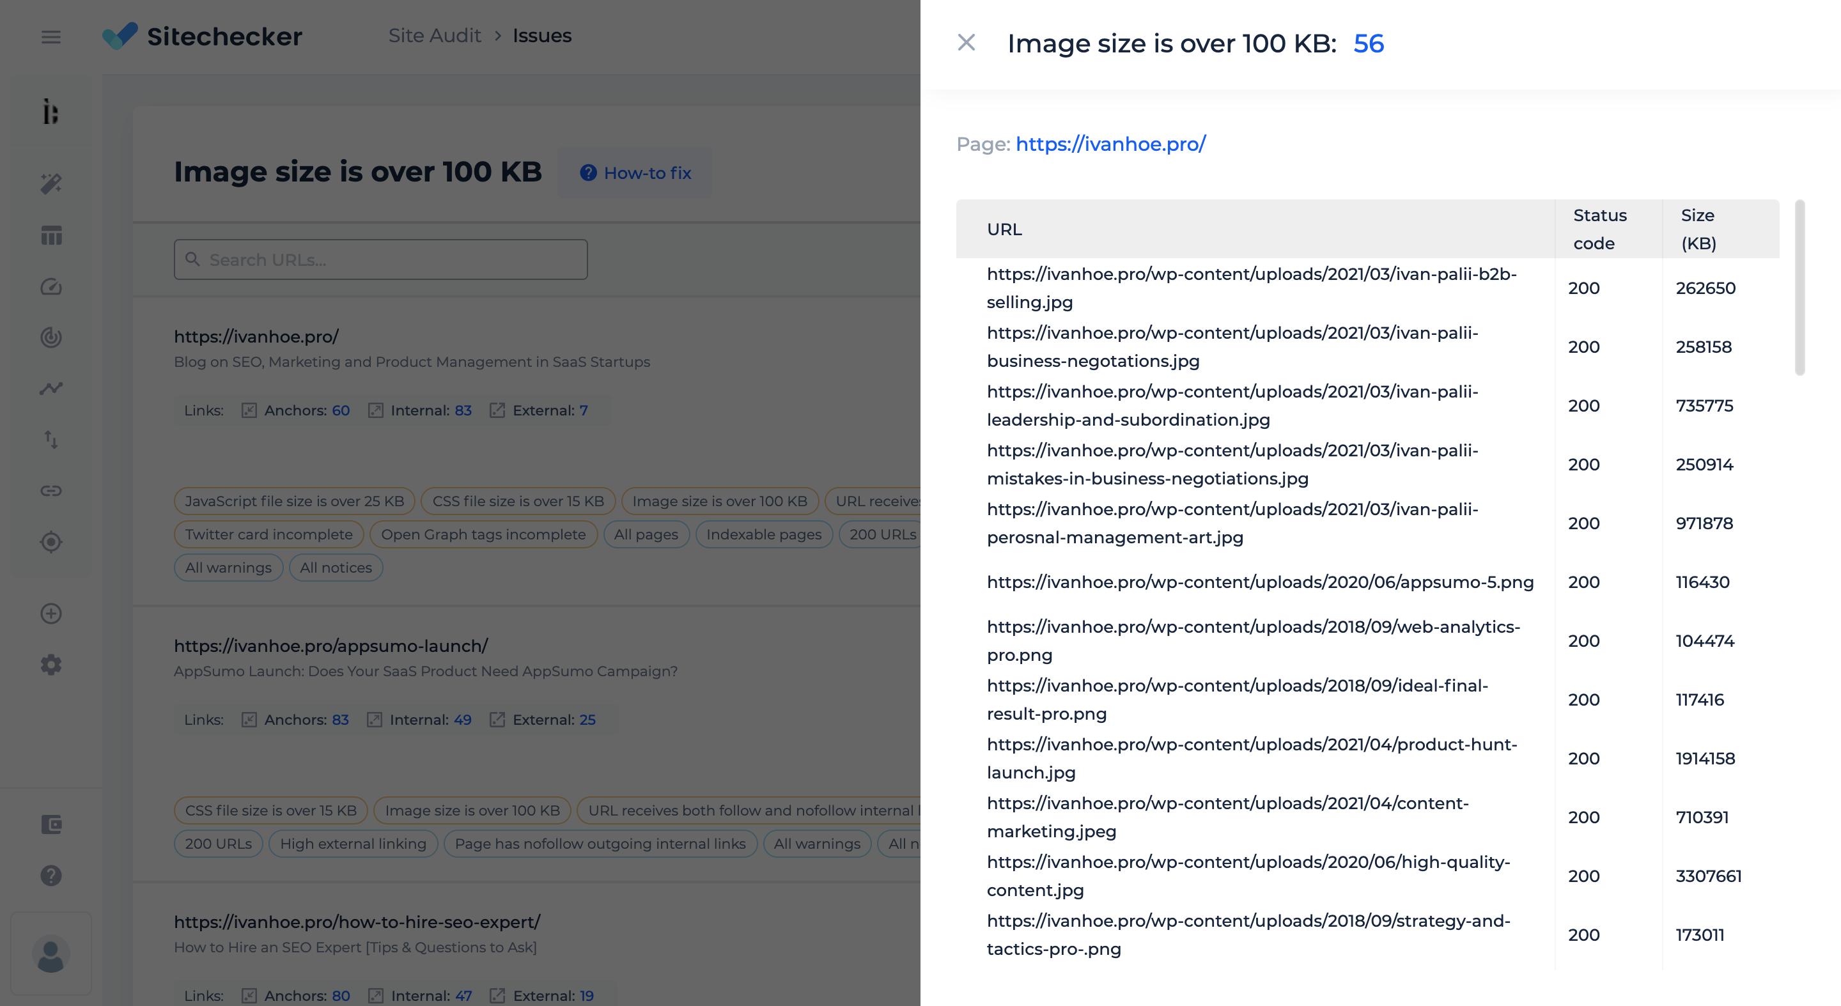Open the speedometer sidebar icon
Image resolution: width=1841 pixels, height=1006 pixels.
50,286
